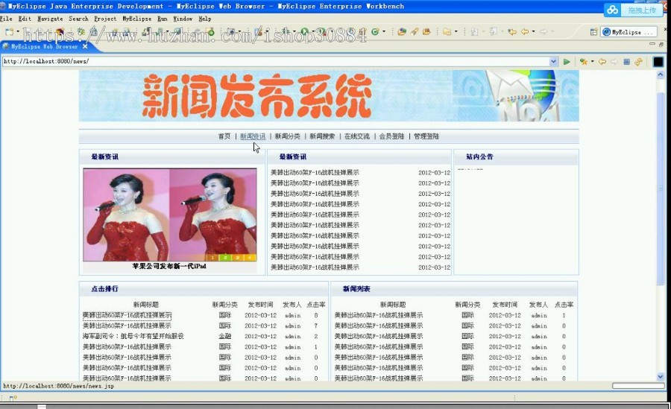Click the Last Edit Location icon
Image resolution: width=671 pixels, height=409 pixels.
point(511,31)
